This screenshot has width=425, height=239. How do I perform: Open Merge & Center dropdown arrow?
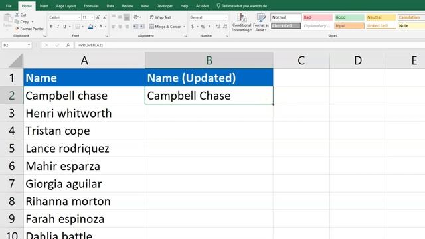[185, 27]
